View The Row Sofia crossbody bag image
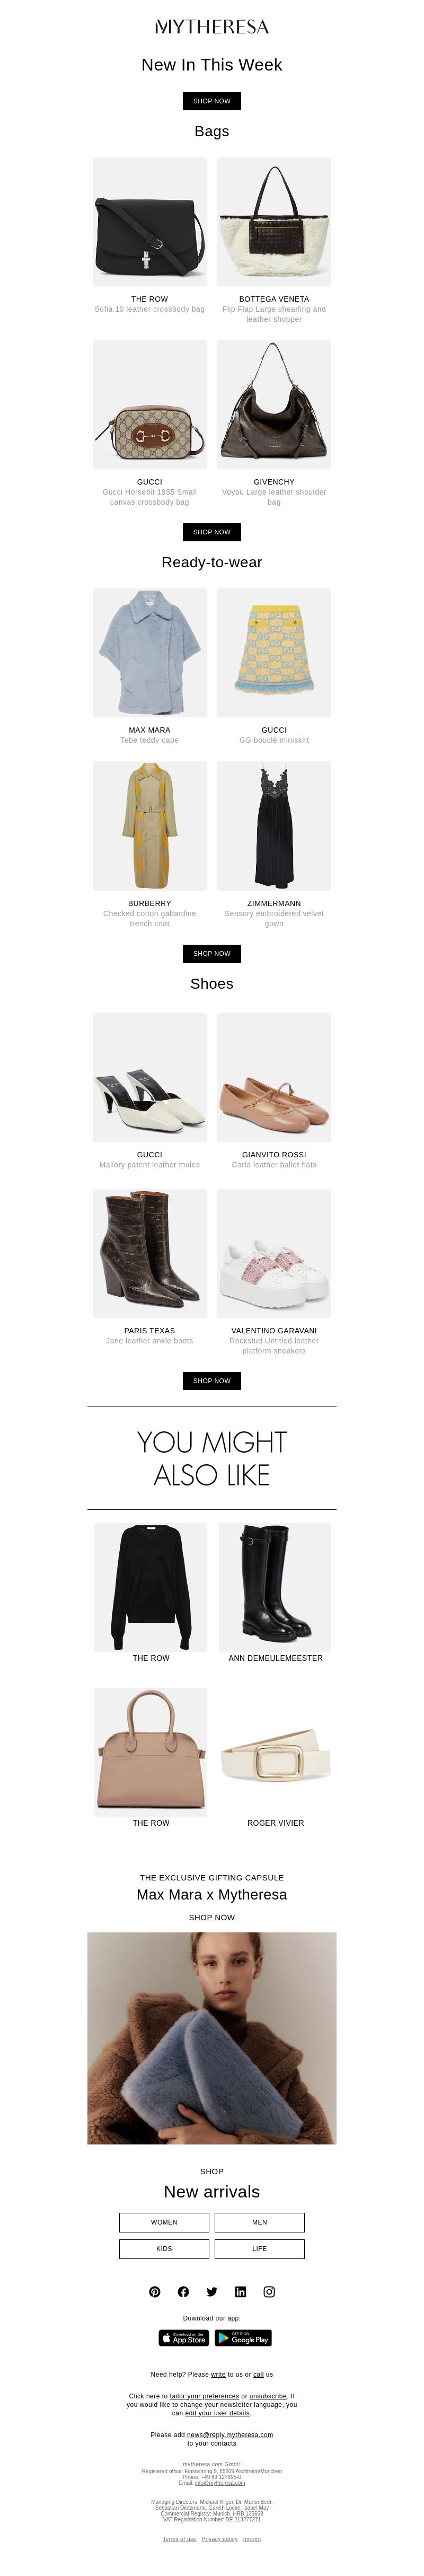 click(x=150, y=222)
